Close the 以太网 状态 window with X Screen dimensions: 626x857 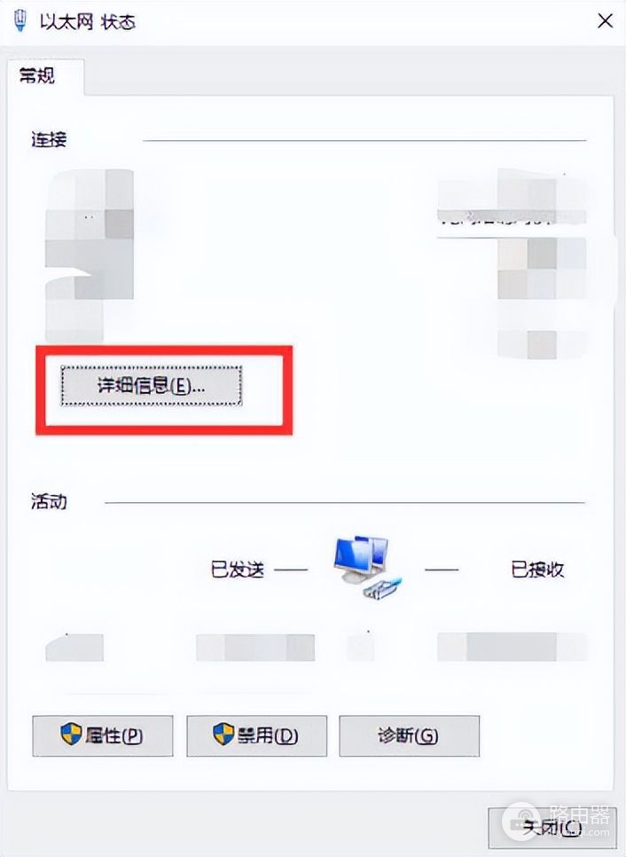click(605, 21)
